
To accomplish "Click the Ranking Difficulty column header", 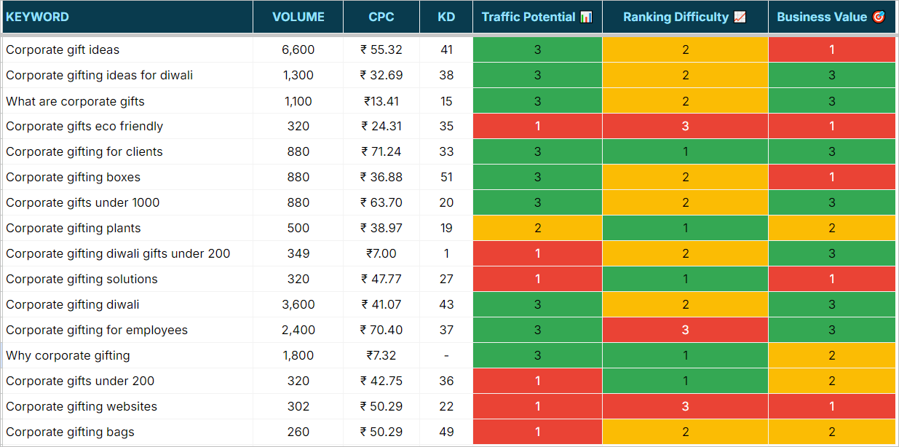I will click(x=685, y=17).
